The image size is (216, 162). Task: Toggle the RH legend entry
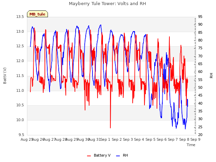tap(122, 155)
